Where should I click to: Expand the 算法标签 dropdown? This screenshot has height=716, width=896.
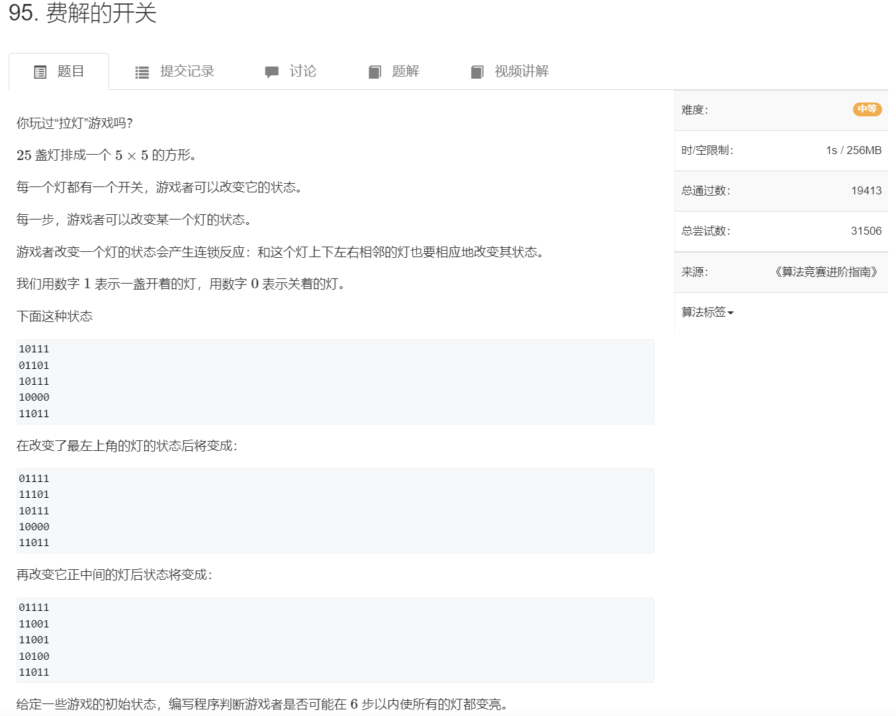707,312
